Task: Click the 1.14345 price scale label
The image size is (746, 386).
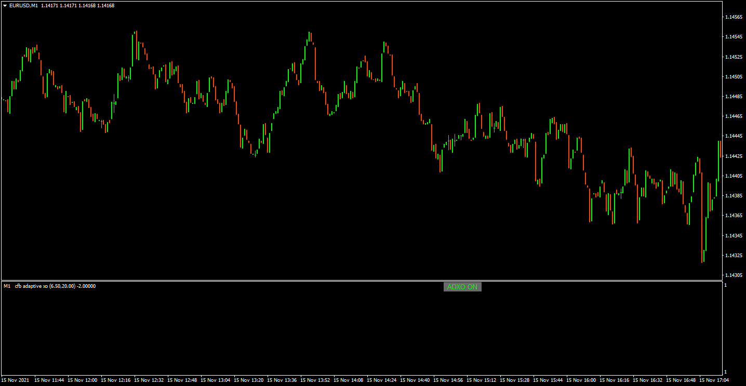Action: [734, 236]
